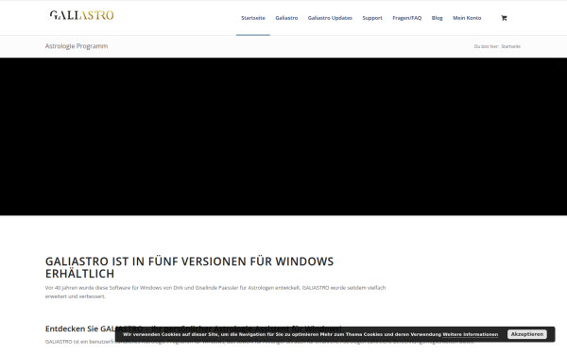Click the black video banner area
The height and width of the screenshot is (354, 567).
[x=283, y=137]
